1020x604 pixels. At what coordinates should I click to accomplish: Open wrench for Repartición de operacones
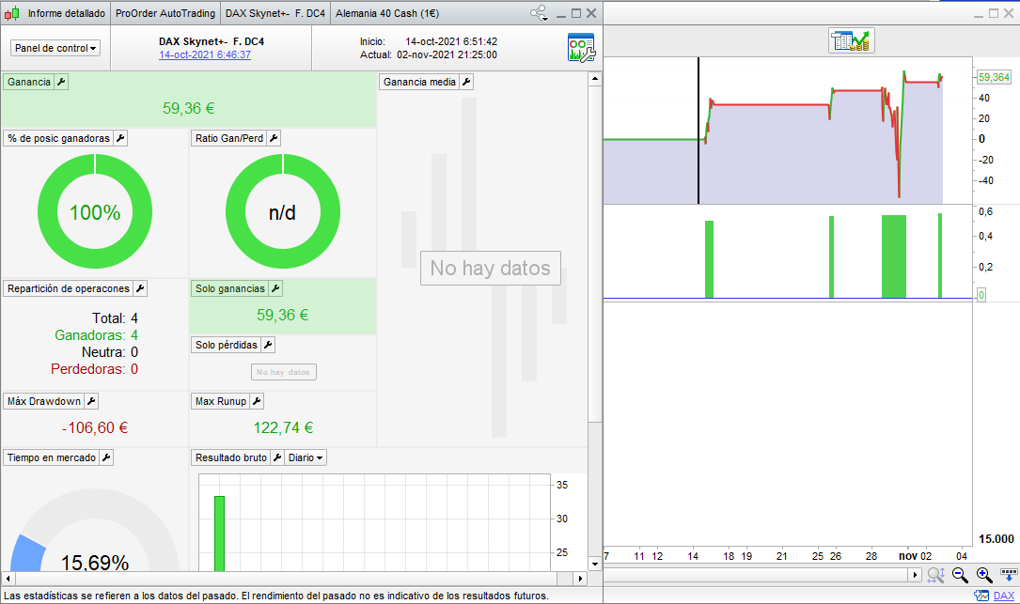click(x=140, y=288)
